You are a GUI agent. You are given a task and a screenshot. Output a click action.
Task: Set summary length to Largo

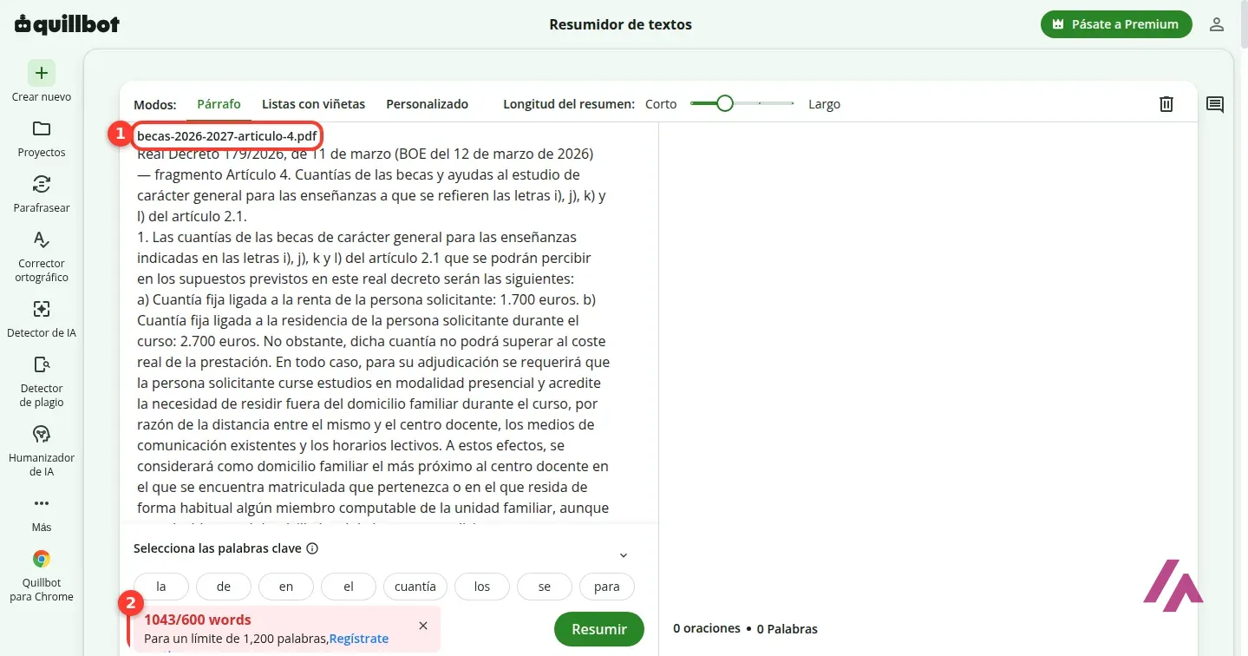coord(824,104)
